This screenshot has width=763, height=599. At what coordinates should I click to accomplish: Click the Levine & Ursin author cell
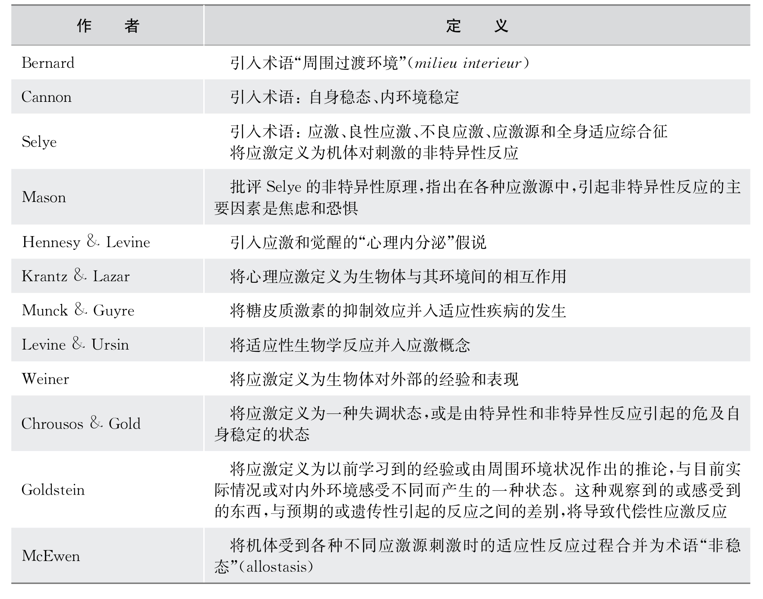76,344
